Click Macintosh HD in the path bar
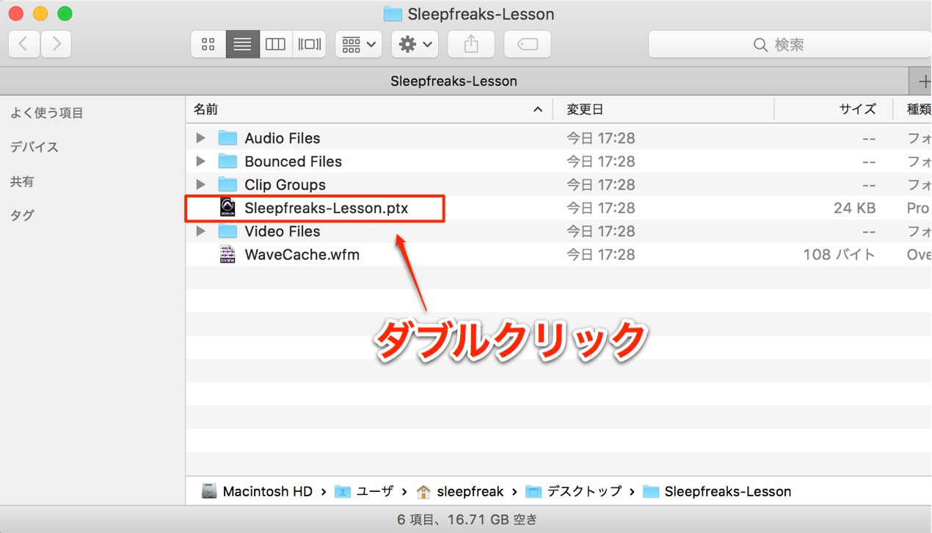The image size is (932, 533). coord(258,492)
